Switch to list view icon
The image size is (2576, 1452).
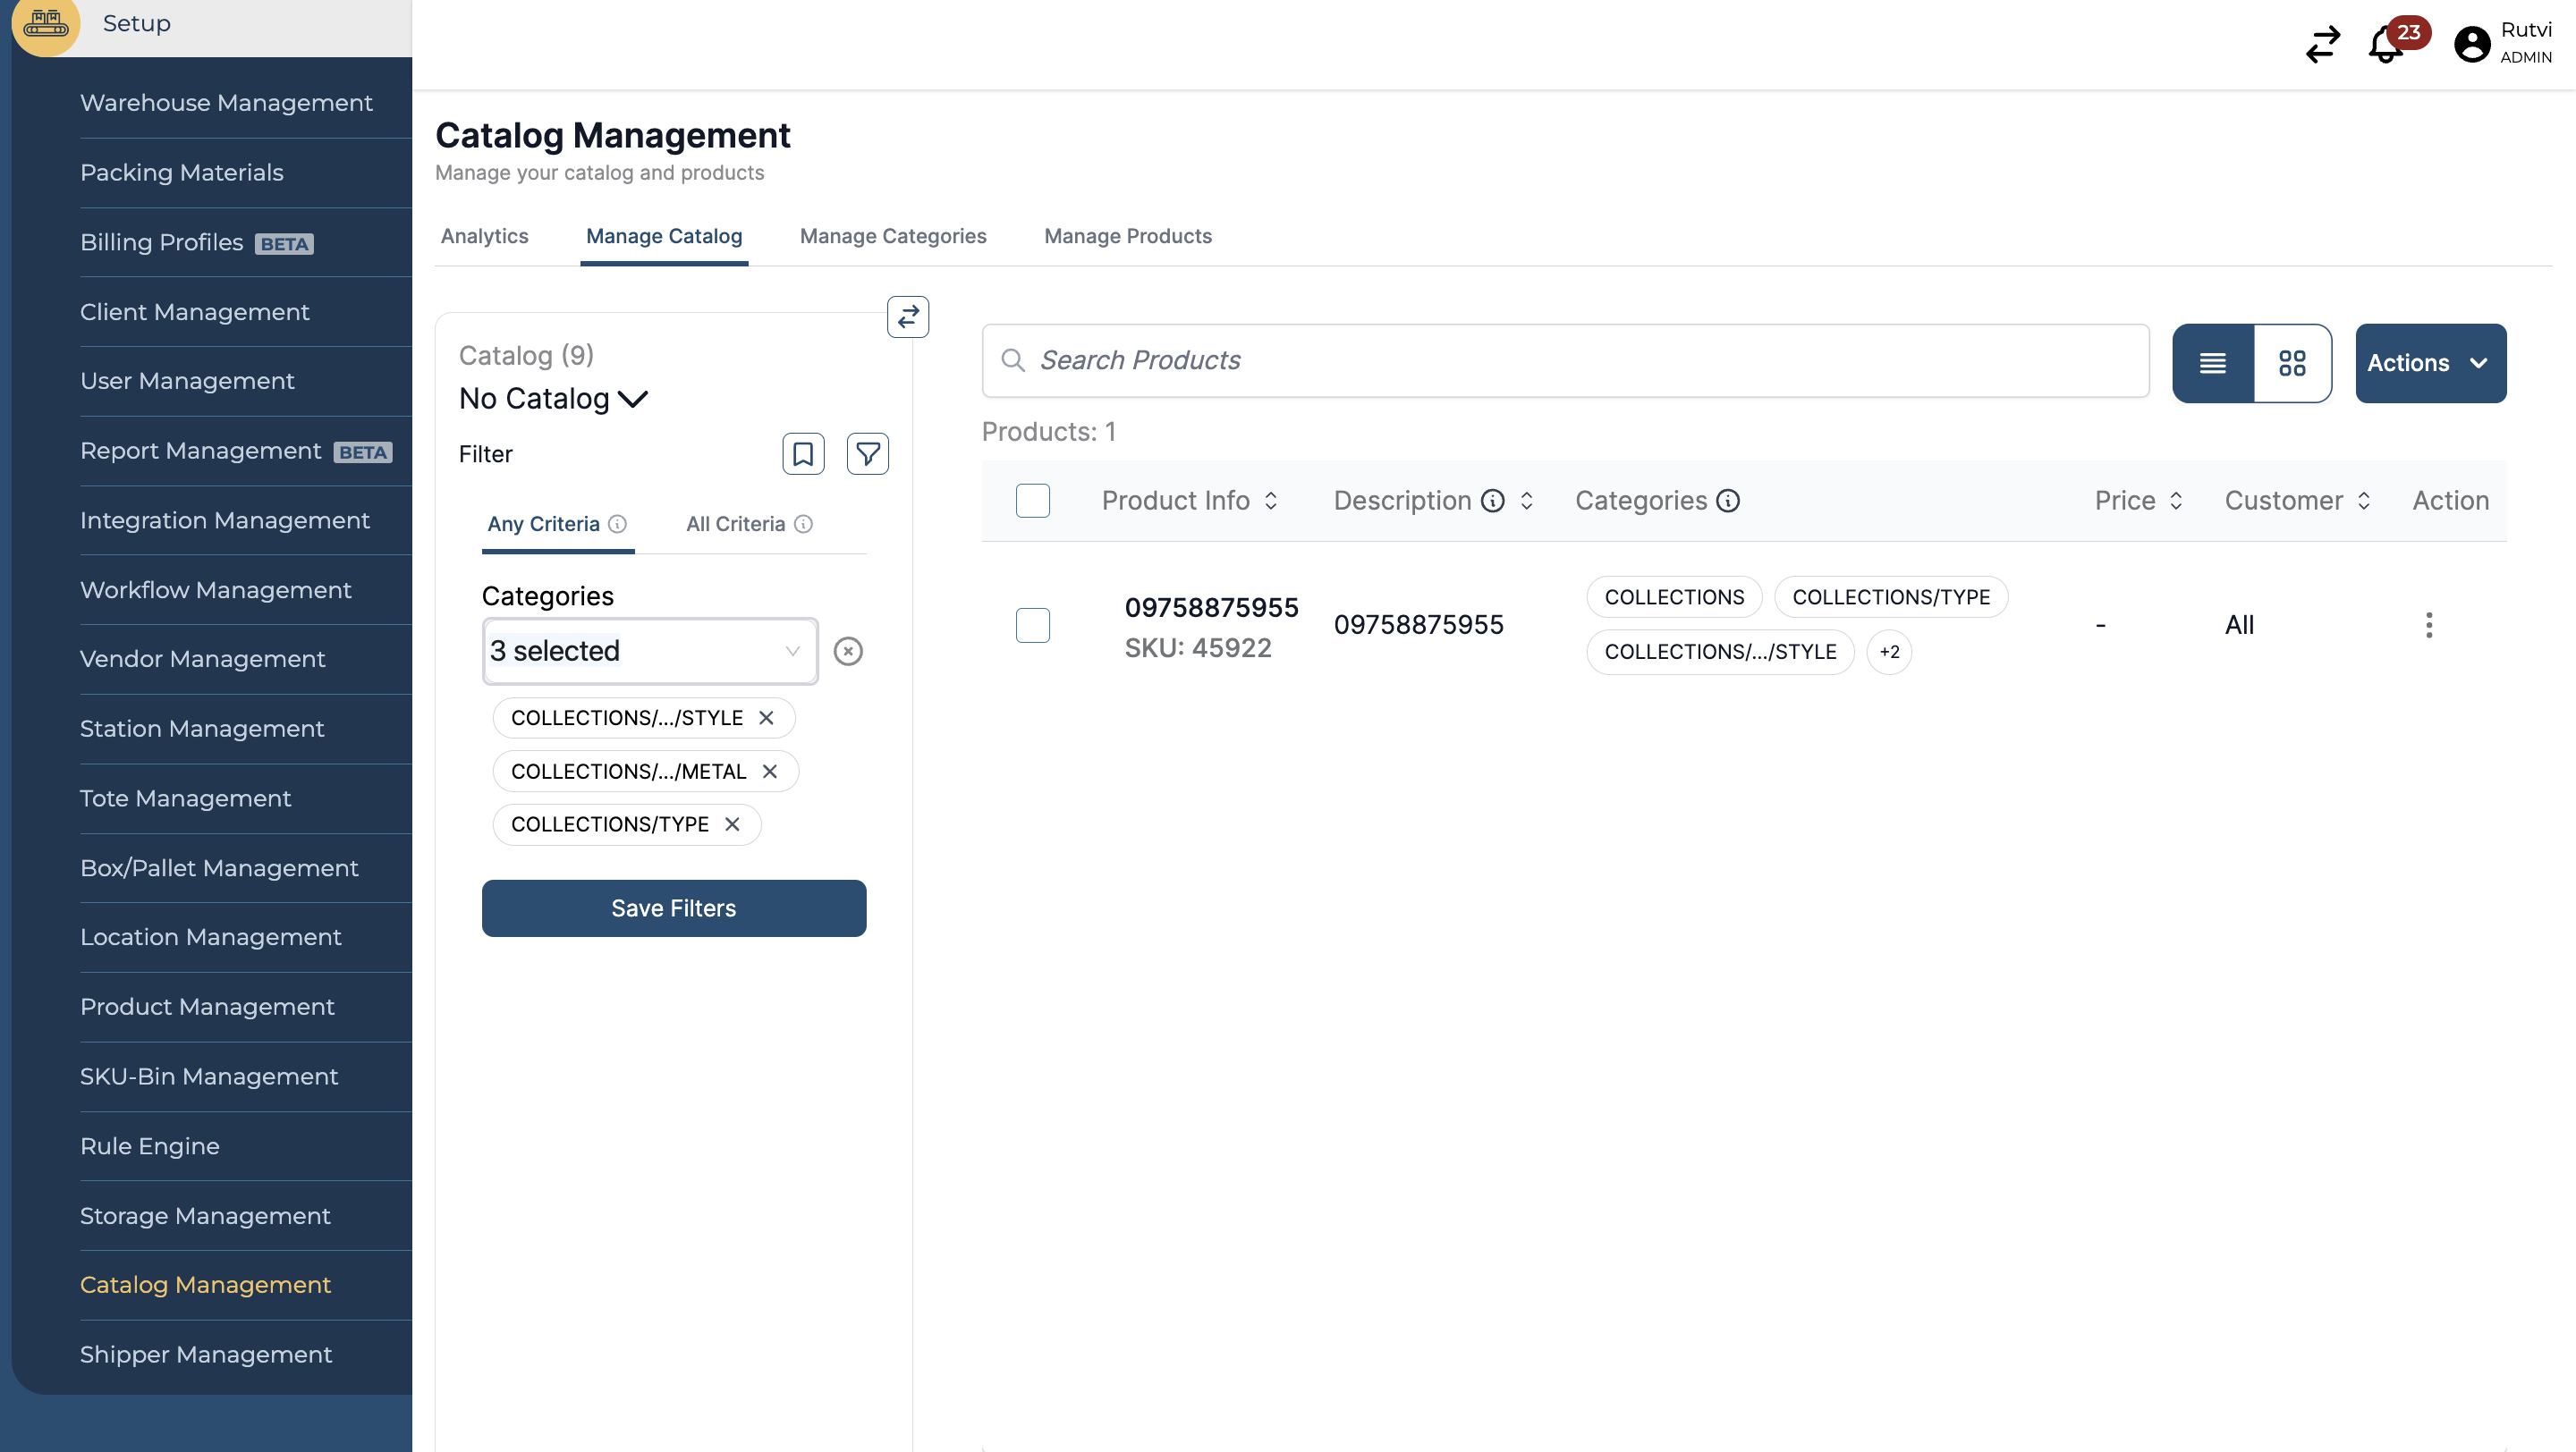point(2212,363)
